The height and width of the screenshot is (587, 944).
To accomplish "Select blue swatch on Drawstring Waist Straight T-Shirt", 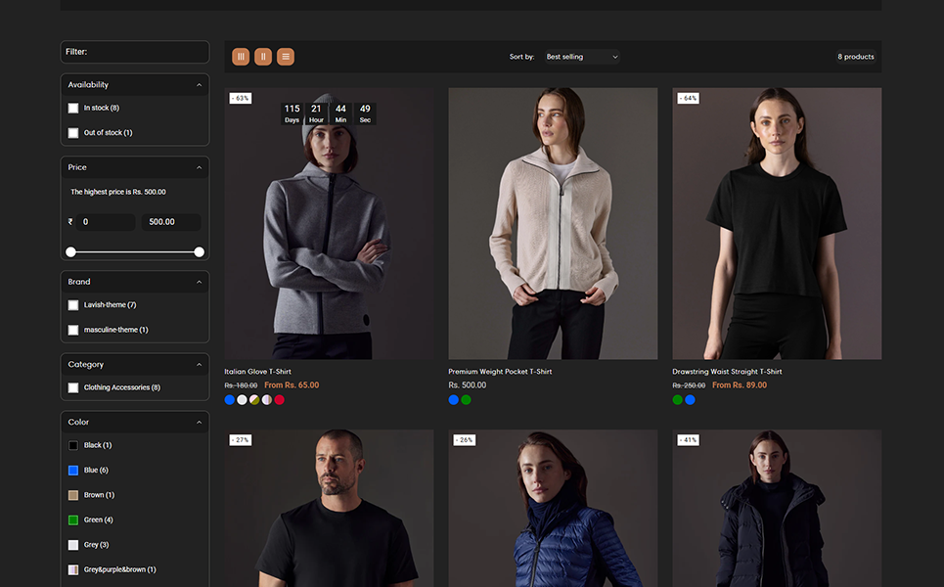I will 691,400.
